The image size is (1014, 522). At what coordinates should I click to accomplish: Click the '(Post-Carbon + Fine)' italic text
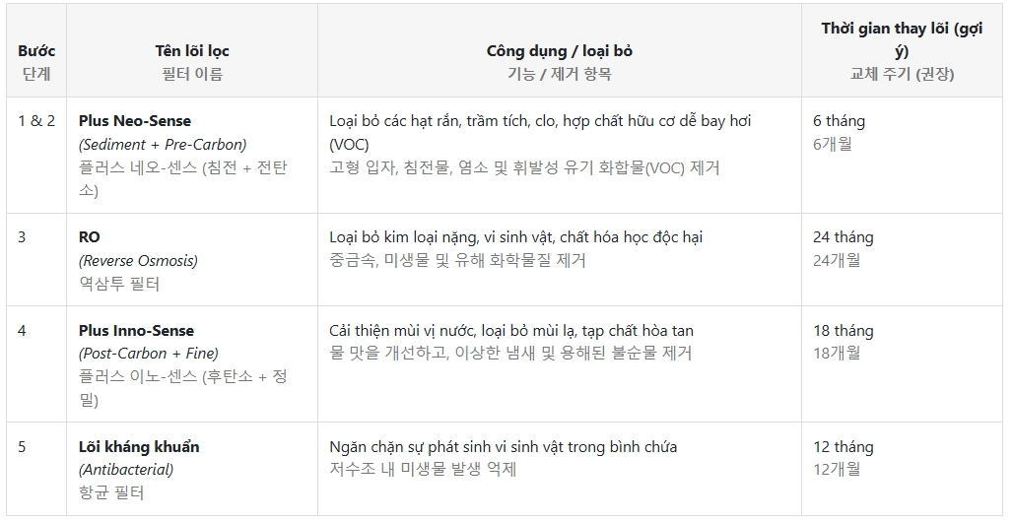(x=149, y=354)
